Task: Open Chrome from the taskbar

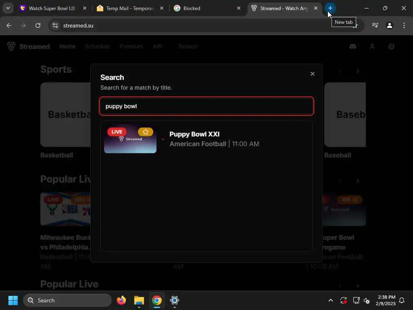Action: 157,300
